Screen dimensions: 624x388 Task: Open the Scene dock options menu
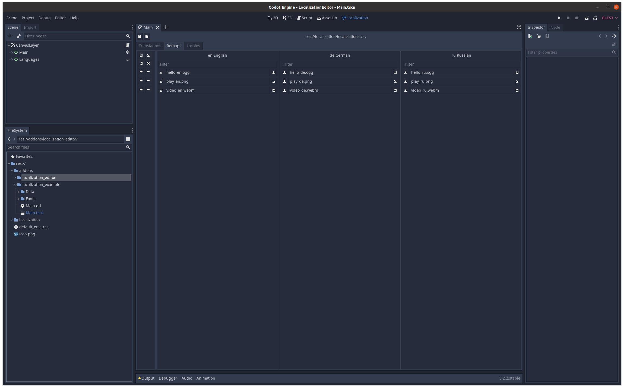[x=132, y=27]
